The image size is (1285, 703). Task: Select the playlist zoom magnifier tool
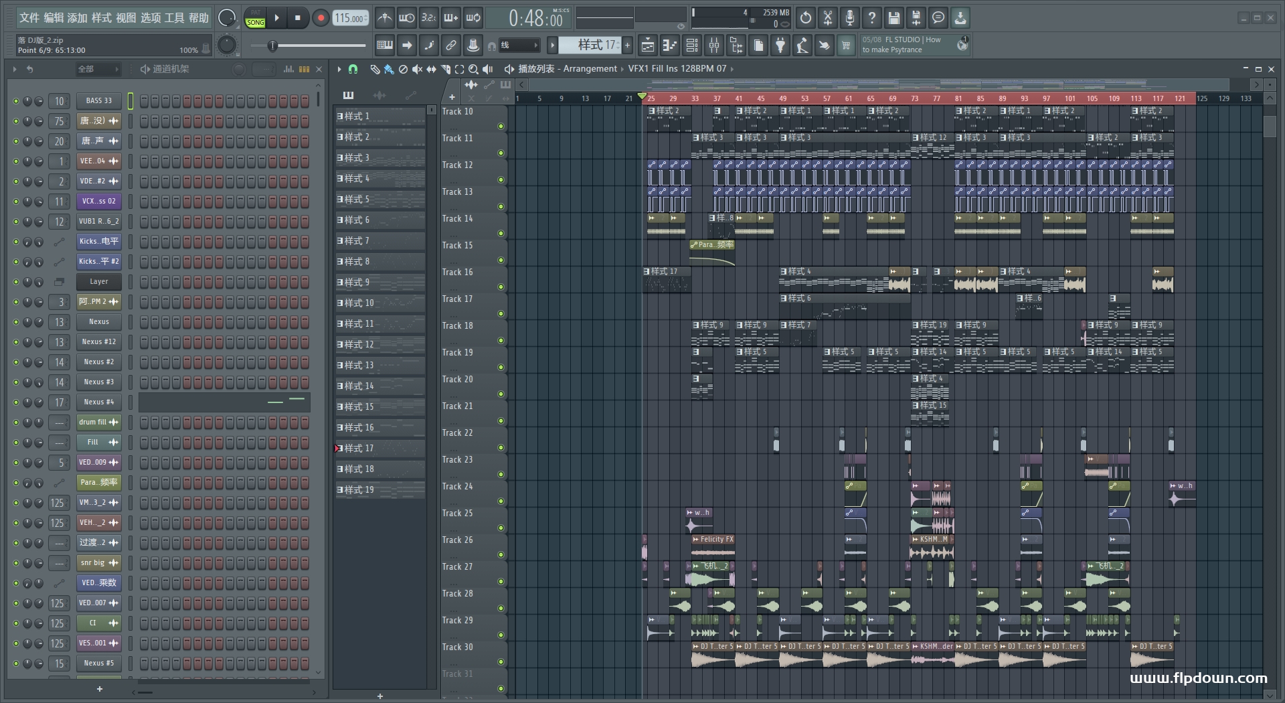click(x=473, y=69)
